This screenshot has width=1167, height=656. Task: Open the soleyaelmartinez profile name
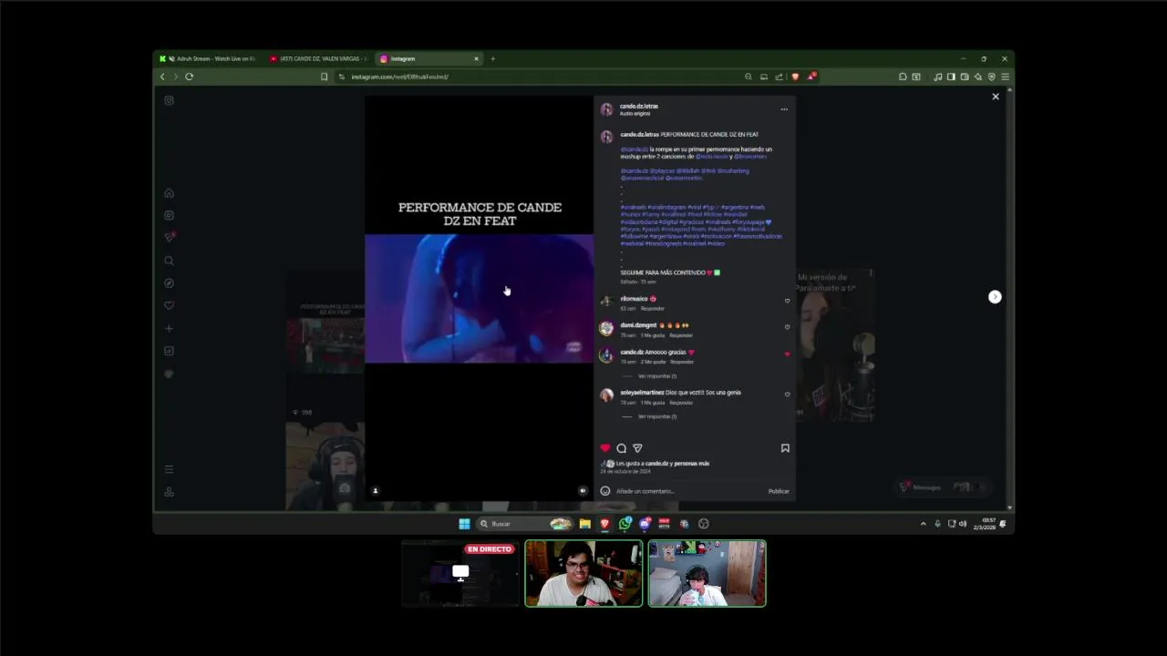tap(642, 393)
